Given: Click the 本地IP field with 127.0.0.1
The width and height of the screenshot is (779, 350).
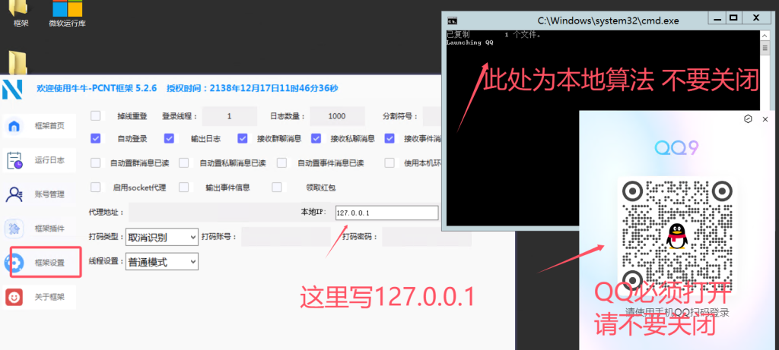Looking at the screenshot, I should pos(387,213).
